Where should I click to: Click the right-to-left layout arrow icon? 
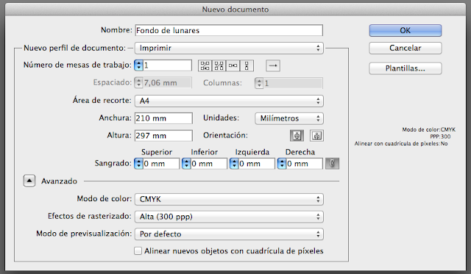tap(273, 65)
